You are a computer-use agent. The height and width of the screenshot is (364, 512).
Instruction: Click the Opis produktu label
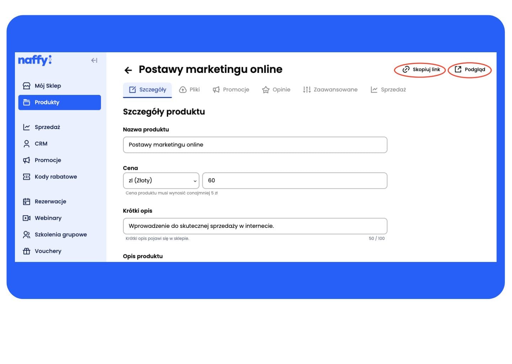pos(143,256)
